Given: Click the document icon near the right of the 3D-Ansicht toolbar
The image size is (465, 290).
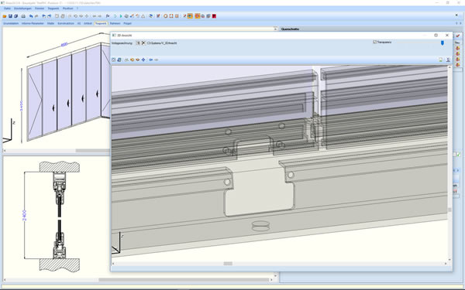Looking at the screenshot, I should coord(441,60).
